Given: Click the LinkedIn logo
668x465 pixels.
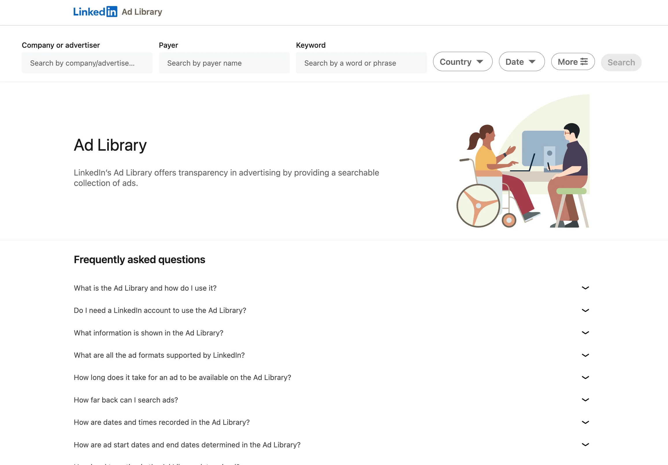Looking at the screenshot, I should (x=95, y=12).
